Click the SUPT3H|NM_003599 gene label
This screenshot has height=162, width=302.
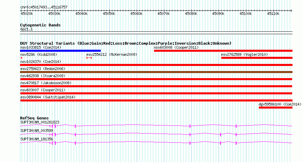tap(37, 131)
